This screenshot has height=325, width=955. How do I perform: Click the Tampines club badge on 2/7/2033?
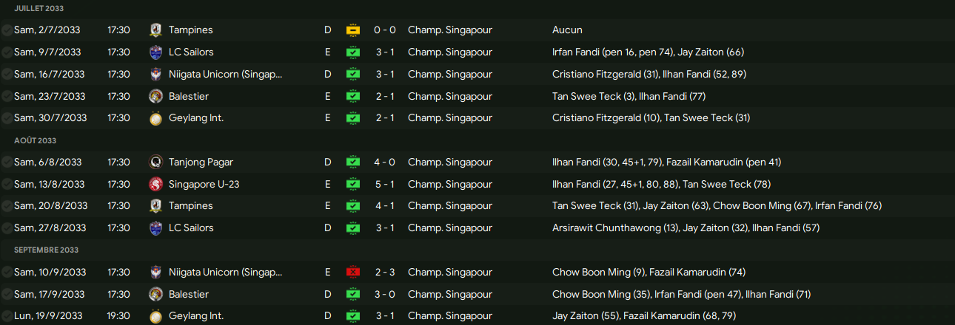[155, 30]
